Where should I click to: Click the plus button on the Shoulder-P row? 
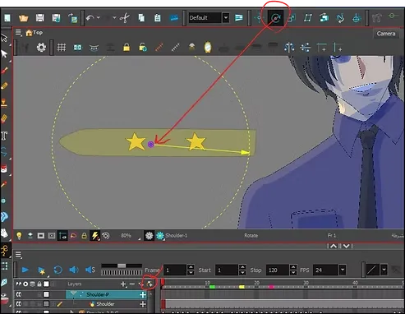point(143,295)
